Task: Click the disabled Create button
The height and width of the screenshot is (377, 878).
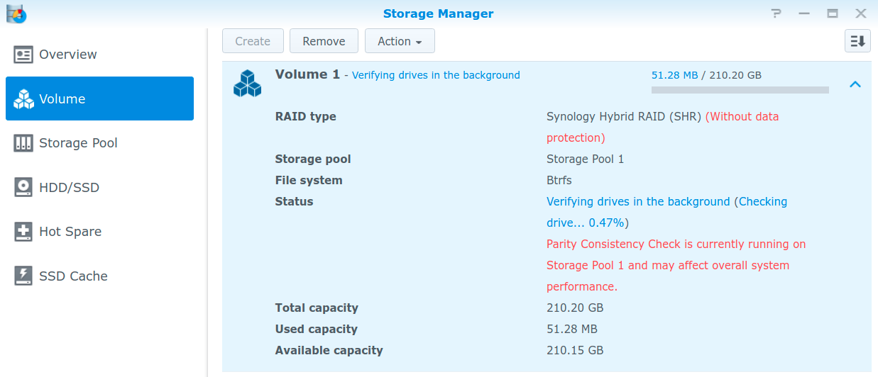Action: 253,41
